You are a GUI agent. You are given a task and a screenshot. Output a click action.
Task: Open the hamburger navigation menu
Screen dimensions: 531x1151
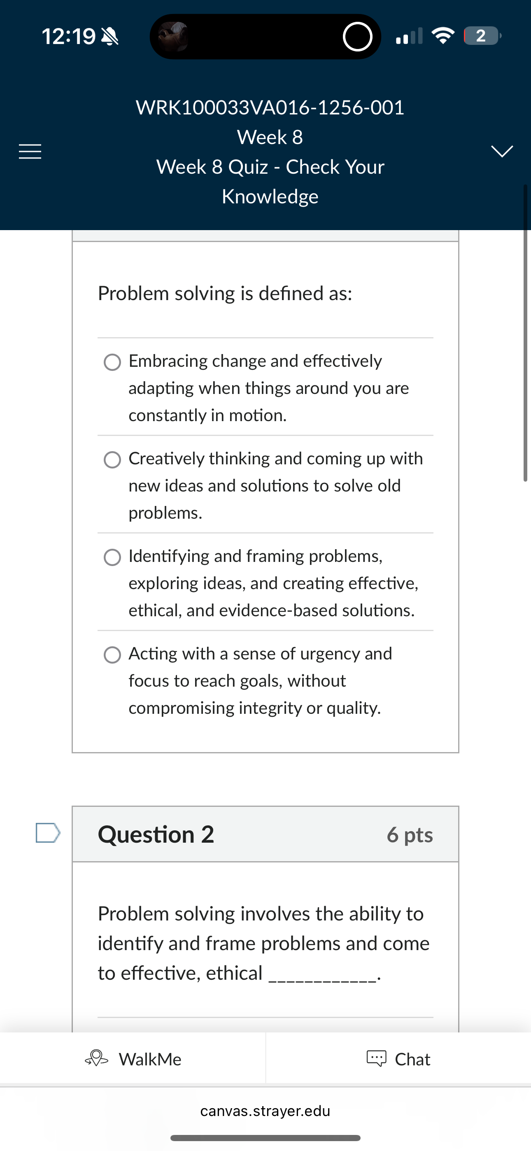[30, 152]
